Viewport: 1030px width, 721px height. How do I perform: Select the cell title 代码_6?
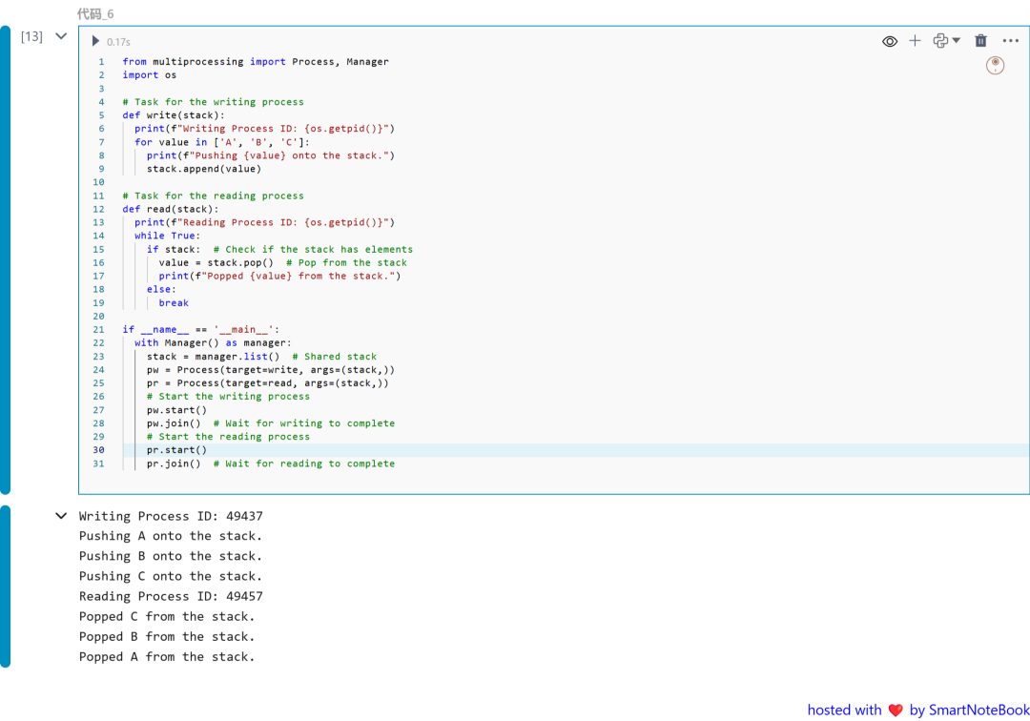95,13
